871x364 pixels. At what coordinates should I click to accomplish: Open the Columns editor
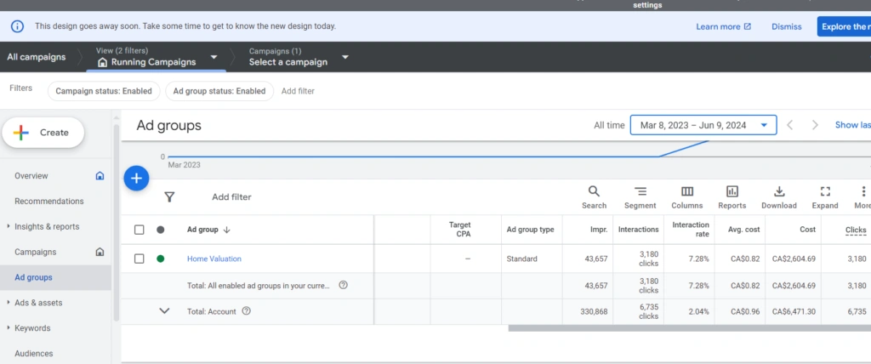click(x=686, y=196)
